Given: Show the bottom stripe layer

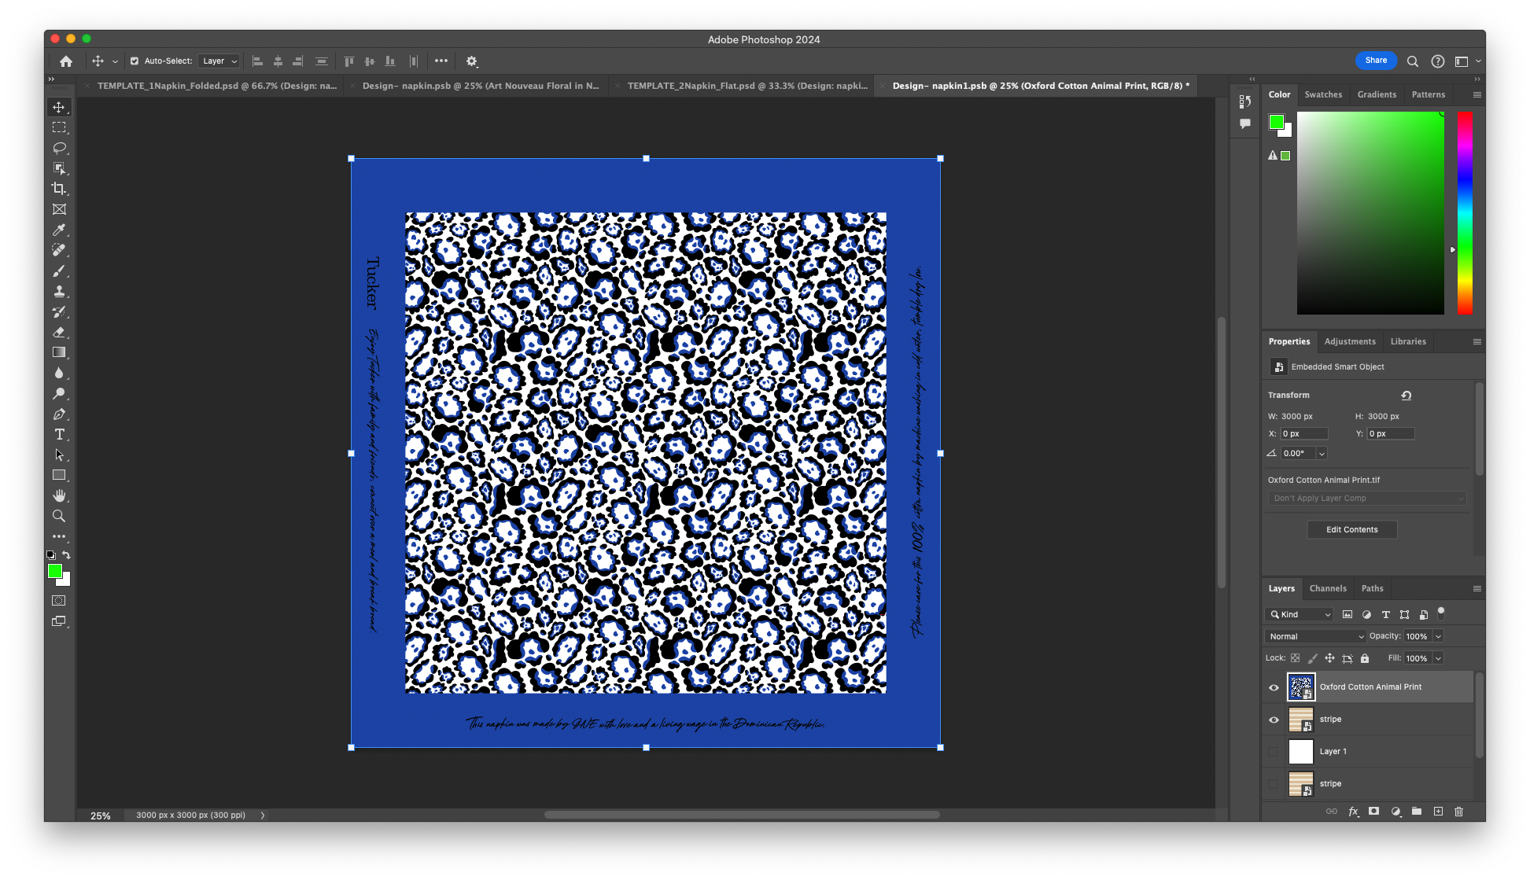Looking at the screenshot, I should pos(1274,783).
